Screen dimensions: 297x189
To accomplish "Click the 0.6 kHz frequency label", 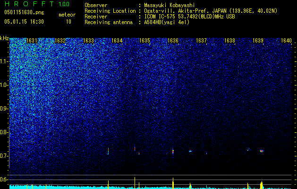I will (4, 180).
